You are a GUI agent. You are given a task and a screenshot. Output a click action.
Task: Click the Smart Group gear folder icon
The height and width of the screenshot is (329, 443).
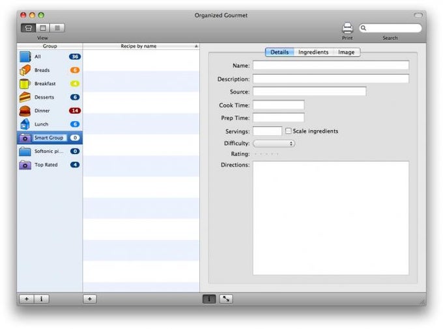pyautogui.click(x=25, y=138)
